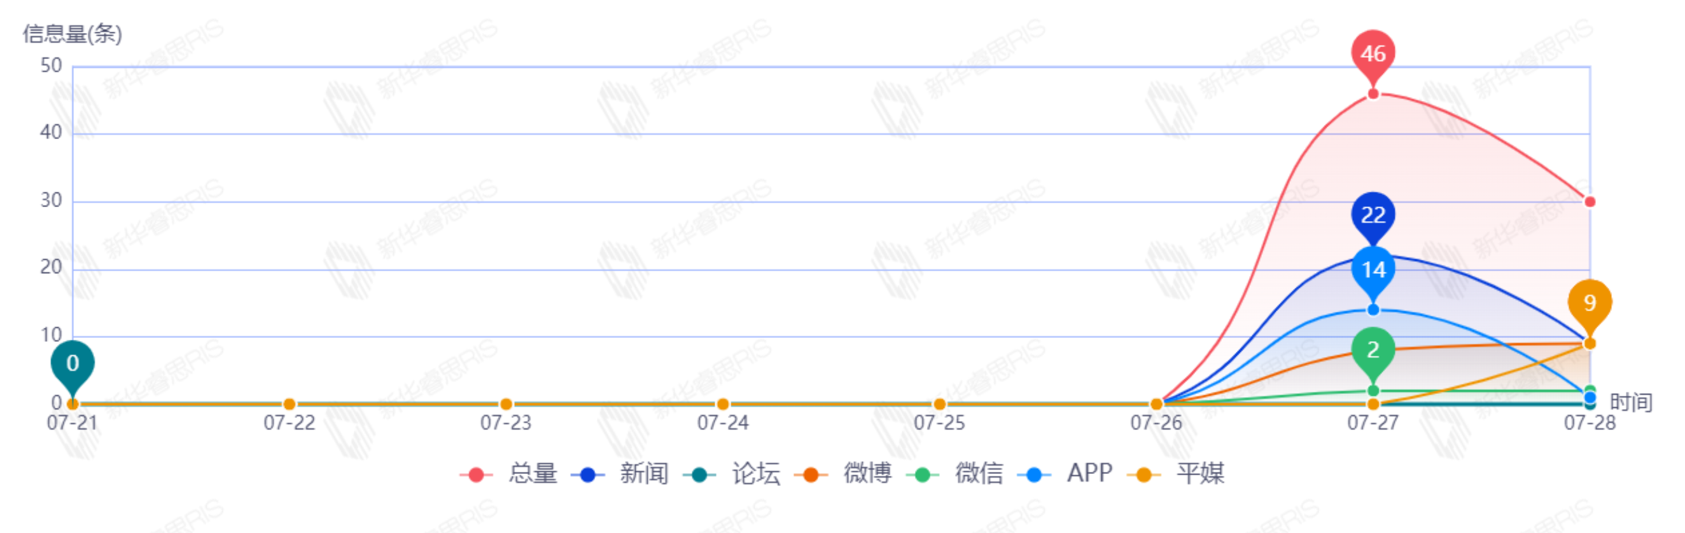This screenshot has height=533, width=1685.
Task: Click the green 2 marker pin
Action: 1373,349
